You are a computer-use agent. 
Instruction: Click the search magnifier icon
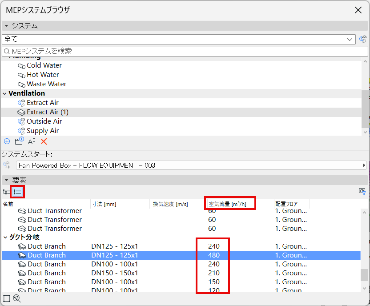(x=7, y=51)
